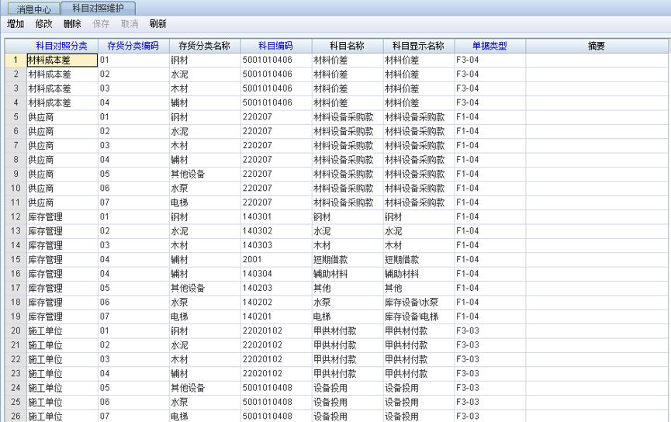Click 设备投用 name in row 24
671x422 pixels.
tap(347, 388)
